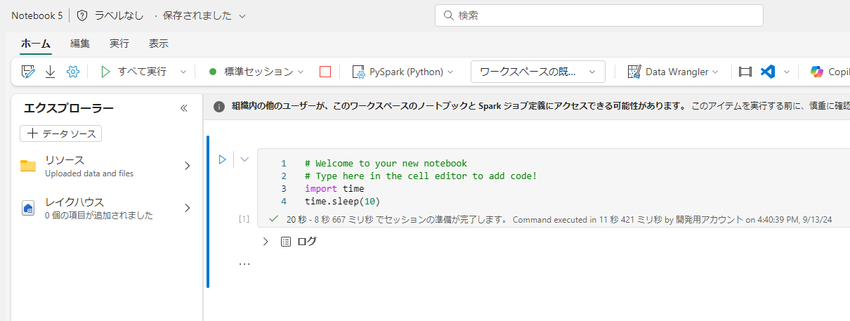Image resolution: width=850 pixels, height=321 pixels.
Task: Open the リソース folder item
Action: [x=106, y=166]
